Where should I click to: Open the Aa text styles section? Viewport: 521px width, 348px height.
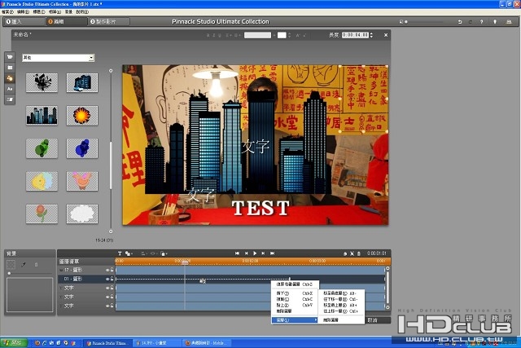pyautogui.click(x=10, y=89)
